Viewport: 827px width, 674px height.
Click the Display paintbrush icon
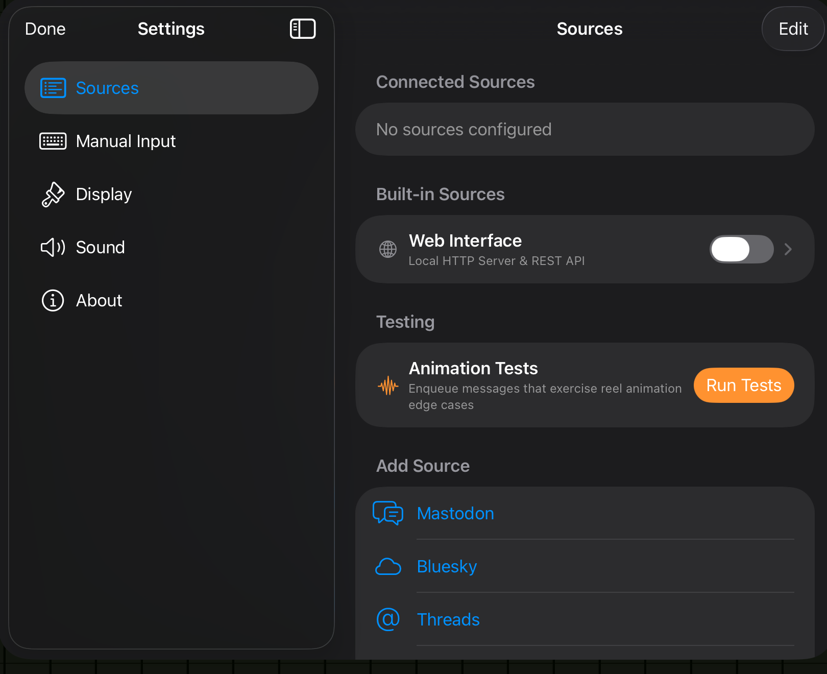[x=53, y=195]
